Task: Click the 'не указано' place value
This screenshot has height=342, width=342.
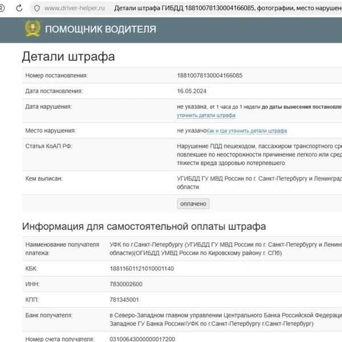Action: click(192, 131)
